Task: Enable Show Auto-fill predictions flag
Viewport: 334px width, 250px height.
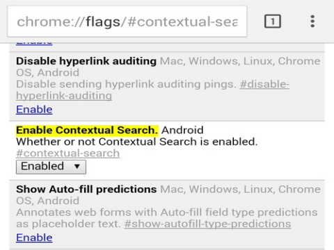Action: [x=34, y=237]
